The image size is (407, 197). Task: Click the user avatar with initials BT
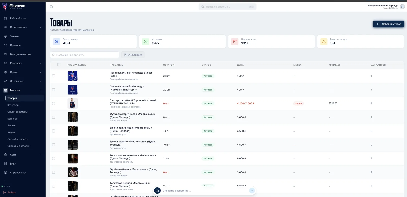tap(402, 7)
